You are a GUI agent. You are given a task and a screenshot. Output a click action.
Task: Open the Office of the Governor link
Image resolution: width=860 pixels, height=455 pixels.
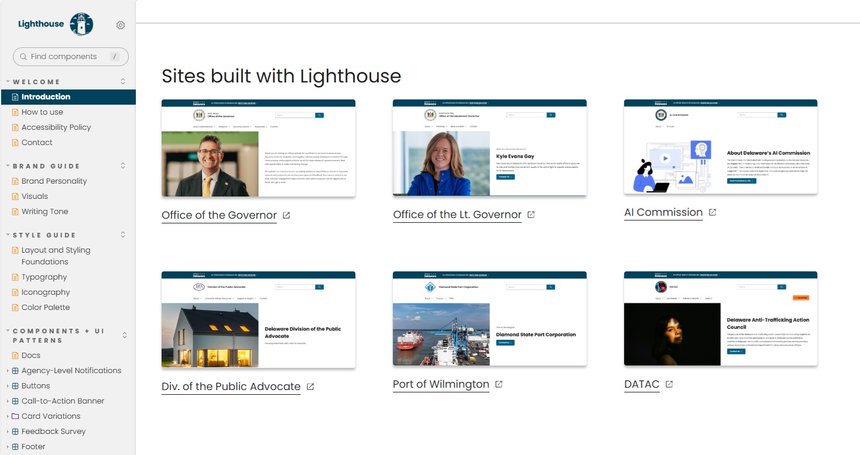click(219, 215)
